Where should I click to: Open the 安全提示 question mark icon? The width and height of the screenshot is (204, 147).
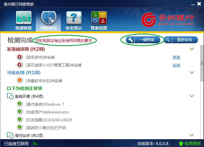point(74,18)
